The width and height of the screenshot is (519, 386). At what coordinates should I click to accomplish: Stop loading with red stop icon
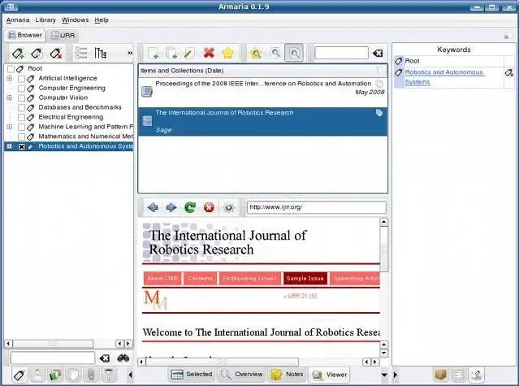point(209,207)
